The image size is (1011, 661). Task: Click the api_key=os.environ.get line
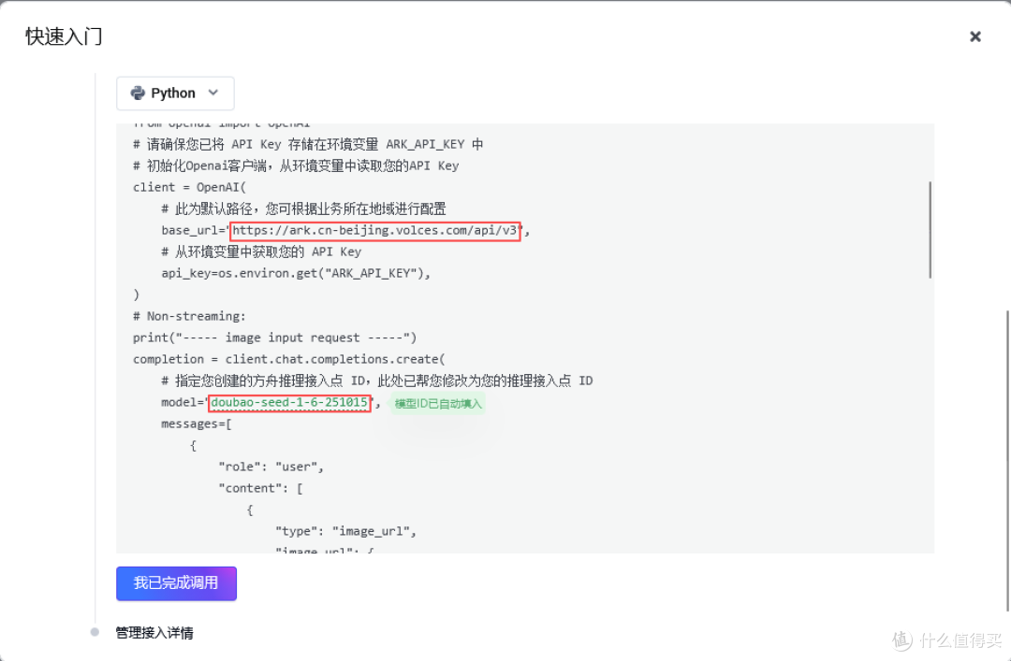pyautogui.click(x=295, y=273)
